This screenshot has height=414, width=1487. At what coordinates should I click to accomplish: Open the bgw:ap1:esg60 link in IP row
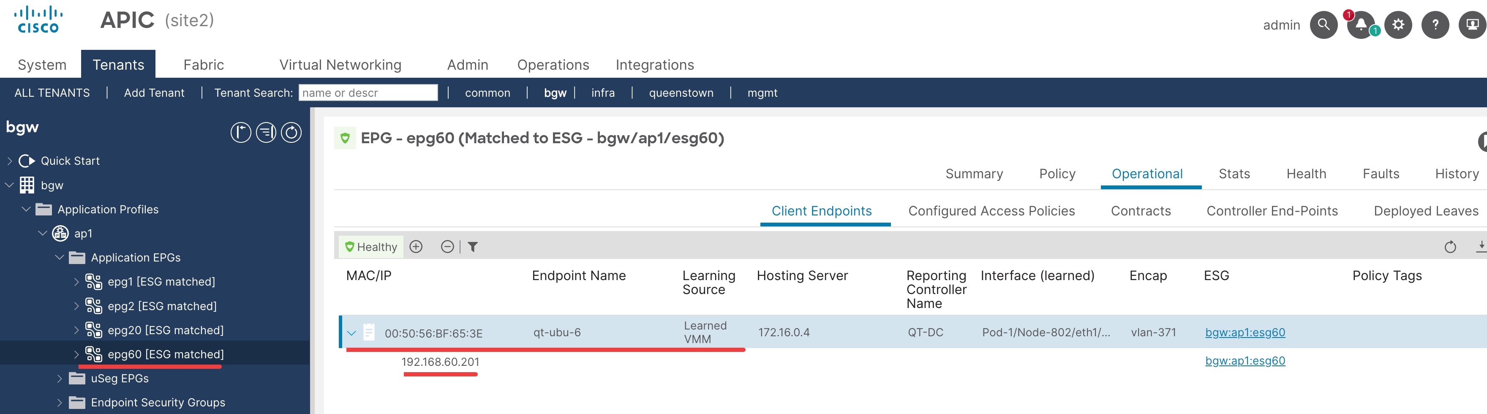click(1245, 360)
